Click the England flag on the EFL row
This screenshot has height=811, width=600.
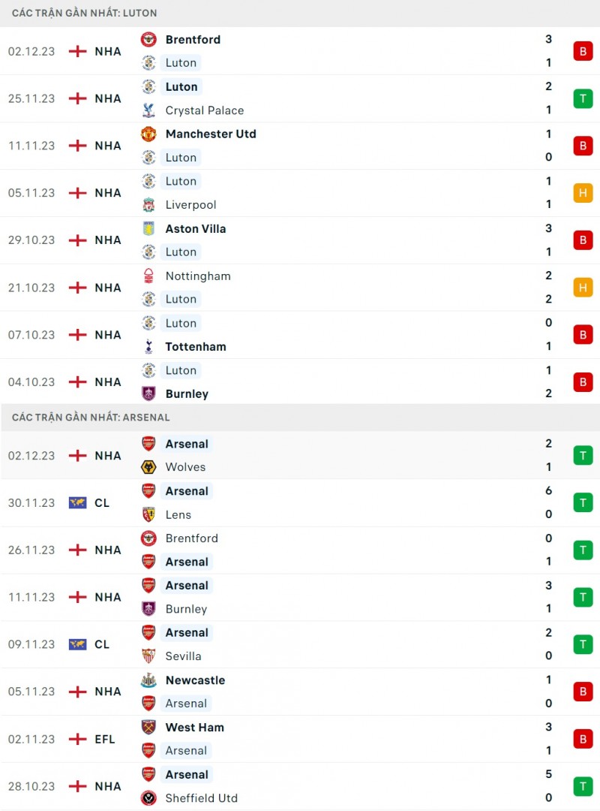click(77, 739)
